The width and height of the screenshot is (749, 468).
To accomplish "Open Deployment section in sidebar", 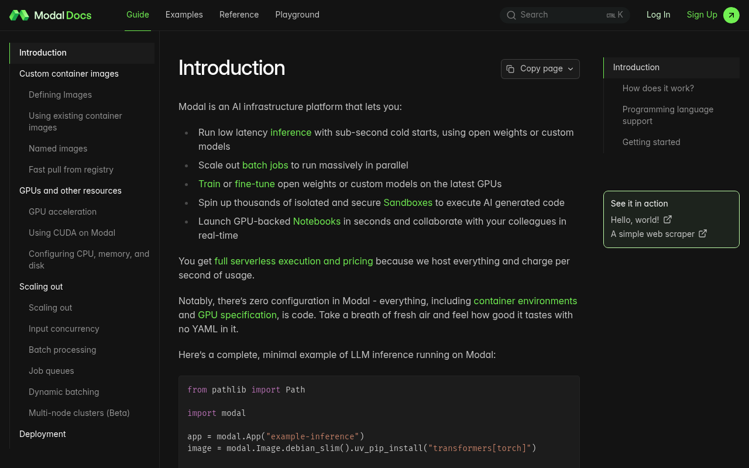I will [43, 434].
